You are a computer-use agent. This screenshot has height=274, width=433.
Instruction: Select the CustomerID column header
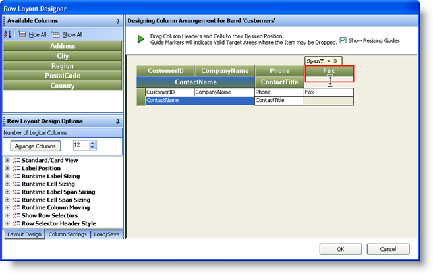(x=165, y=71)
